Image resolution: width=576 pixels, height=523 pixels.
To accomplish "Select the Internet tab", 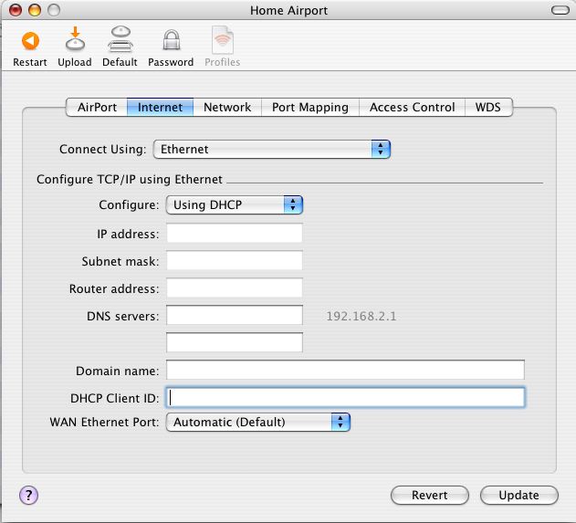I will tap(160, 107).
